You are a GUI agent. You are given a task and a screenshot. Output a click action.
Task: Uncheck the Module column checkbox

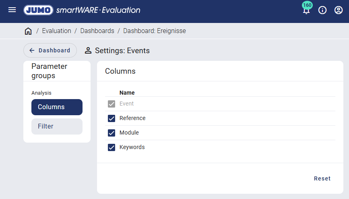(112, 133)
